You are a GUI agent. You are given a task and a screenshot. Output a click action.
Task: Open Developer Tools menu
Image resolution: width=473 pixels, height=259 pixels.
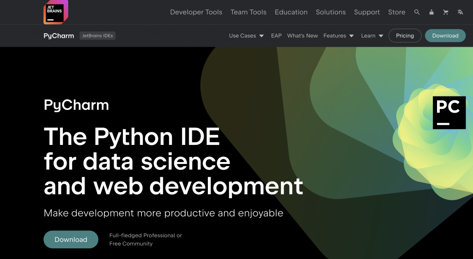(x=196, y=12)
